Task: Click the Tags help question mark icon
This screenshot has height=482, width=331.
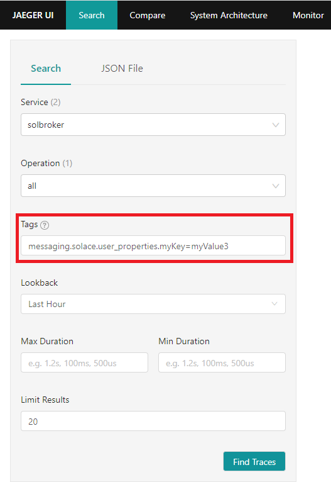Action: pos(45,225)
